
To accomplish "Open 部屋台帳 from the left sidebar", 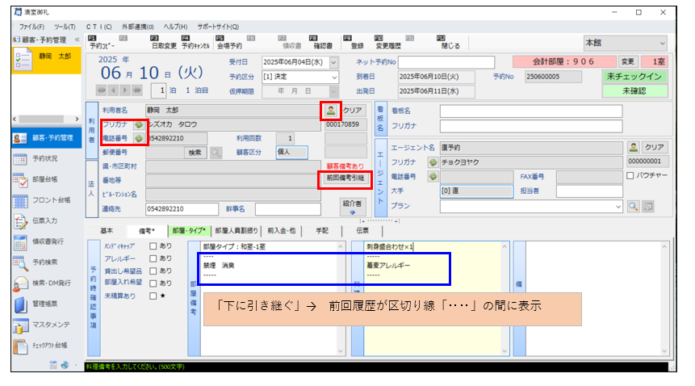I will (44, 179).
